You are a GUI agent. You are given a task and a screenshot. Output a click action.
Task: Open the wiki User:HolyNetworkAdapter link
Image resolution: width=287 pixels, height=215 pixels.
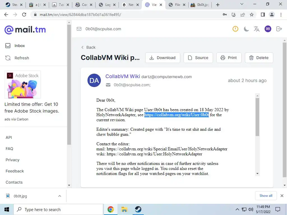[x=154, y=154]
